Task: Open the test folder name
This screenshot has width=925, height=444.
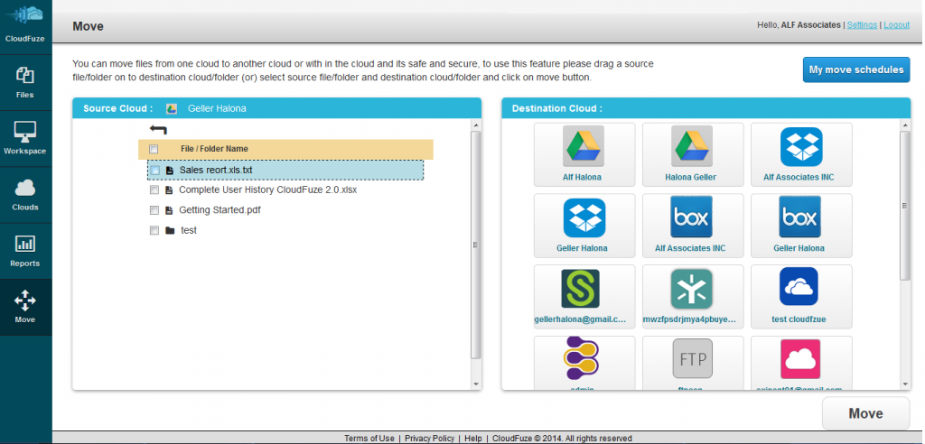Action: tap(189, 230)
